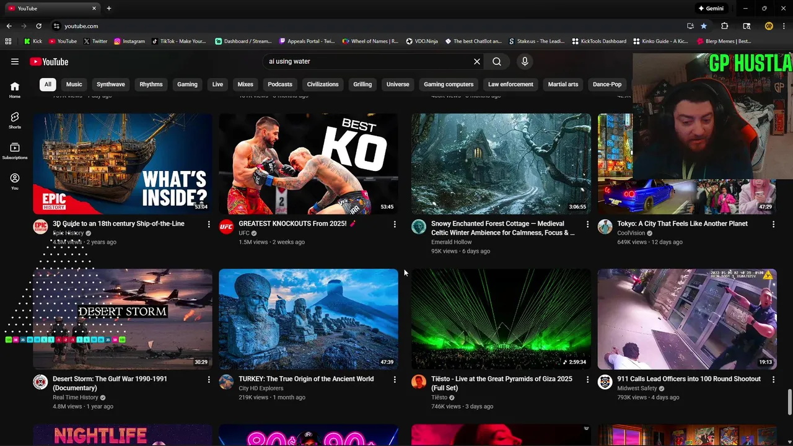Viewport: 793px width, 446px height.
Task: Select the Law enforcement filter chip
Action: (510, 84)
